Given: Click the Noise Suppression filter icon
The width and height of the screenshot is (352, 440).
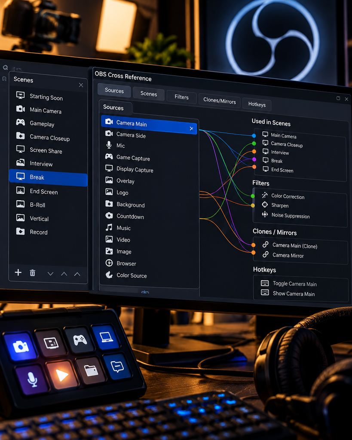Looking at the screenshot, I should click(265, 214).
